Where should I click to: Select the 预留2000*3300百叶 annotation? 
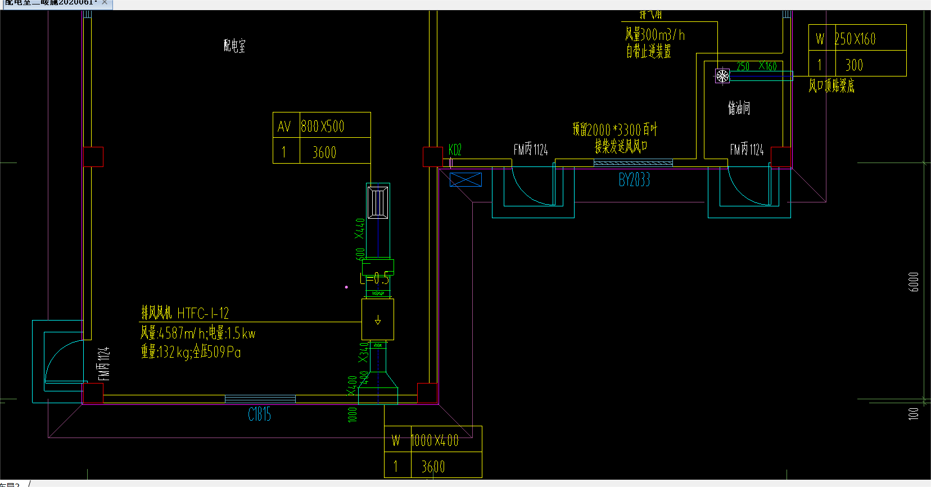pyautogui.click(x=615, y=129)
